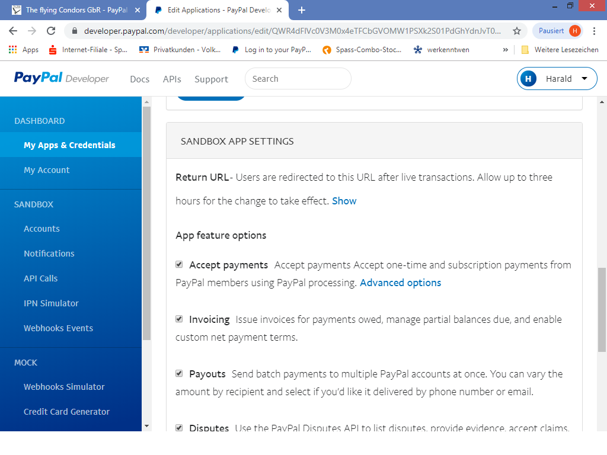The width and height of the screenshot is (607, 455).
Task: Open the Apps grid in bookmarks bar
Action: click(x=24, y=50)
